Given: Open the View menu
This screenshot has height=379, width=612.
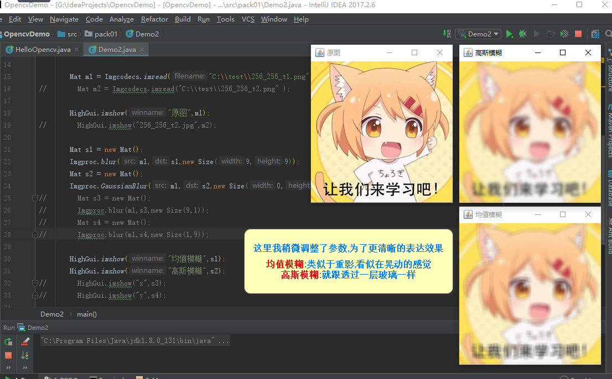Looking at the screenshot, I should (35, 19).
